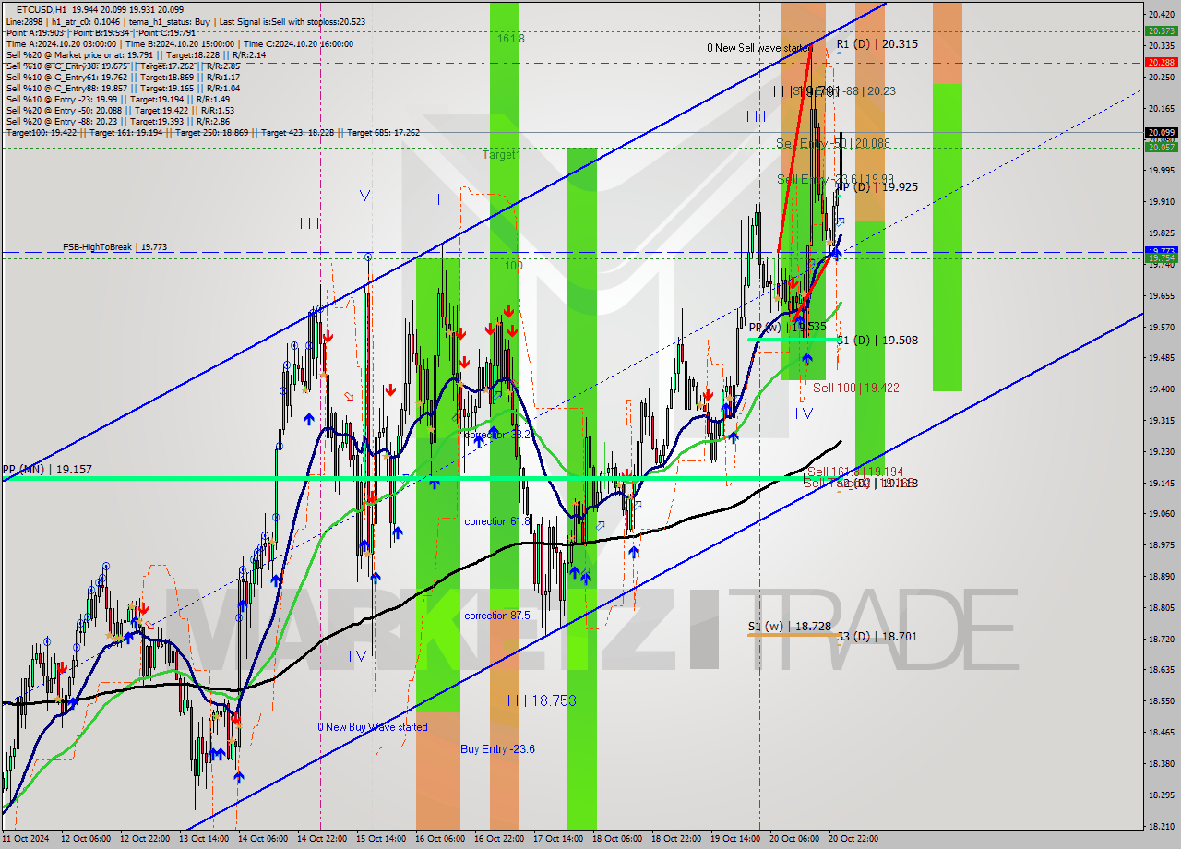This screenshot has width=1181, height=849.
Task: Click the current price tag 20.099 on axis
Action: click(1161, 132)
